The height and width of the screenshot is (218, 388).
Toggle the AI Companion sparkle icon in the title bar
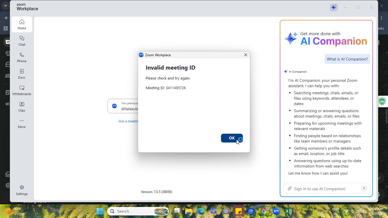tap(334, 7)
